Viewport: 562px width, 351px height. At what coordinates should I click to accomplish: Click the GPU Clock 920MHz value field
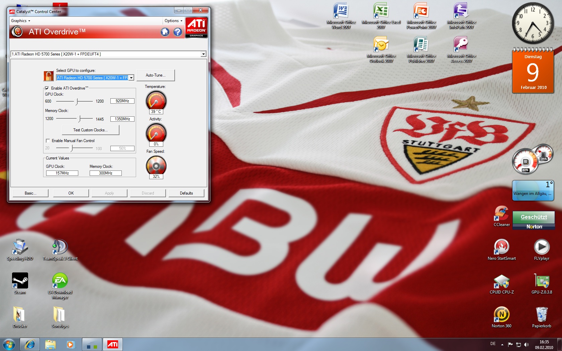pos(122,101)
